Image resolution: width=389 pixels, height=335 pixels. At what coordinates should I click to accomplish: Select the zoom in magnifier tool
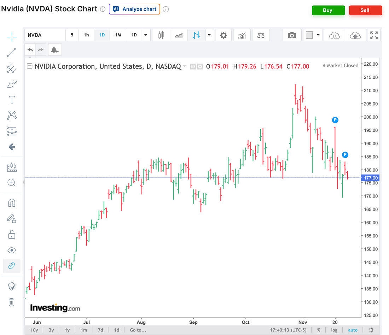[x=12, y=183]
